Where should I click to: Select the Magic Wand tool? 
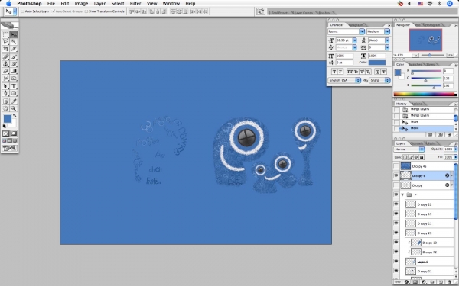(14, 42)
